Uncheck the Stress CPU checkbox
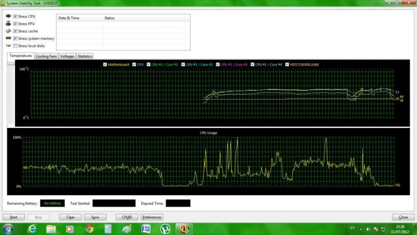The height and width of the screenshot is (235, 417). point(15,17)
